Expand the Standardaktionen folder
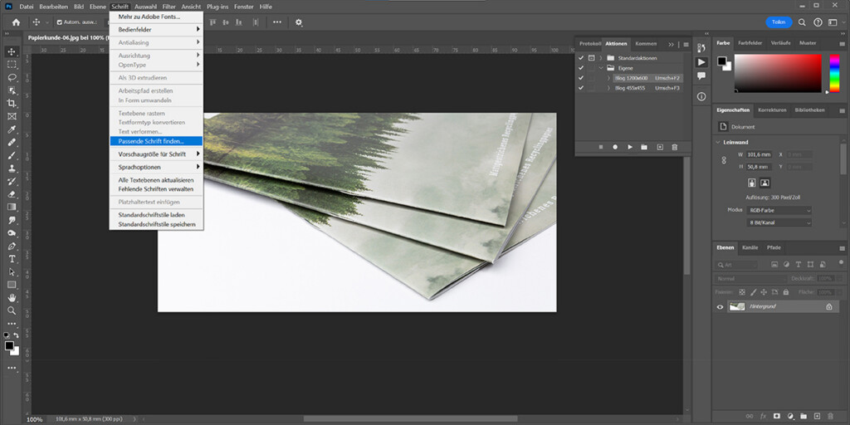The image size is (850, 425). pyautogui.click(x=600, y=57)
